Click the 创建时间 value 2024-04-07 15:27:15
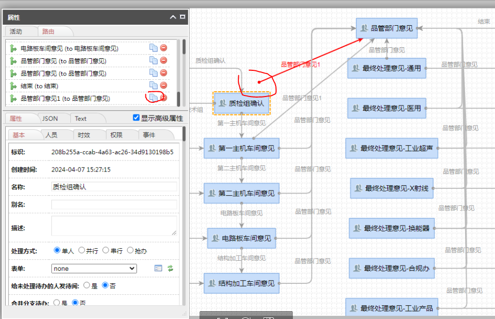Viewport: 495px width, 319px height. (81, 169)
